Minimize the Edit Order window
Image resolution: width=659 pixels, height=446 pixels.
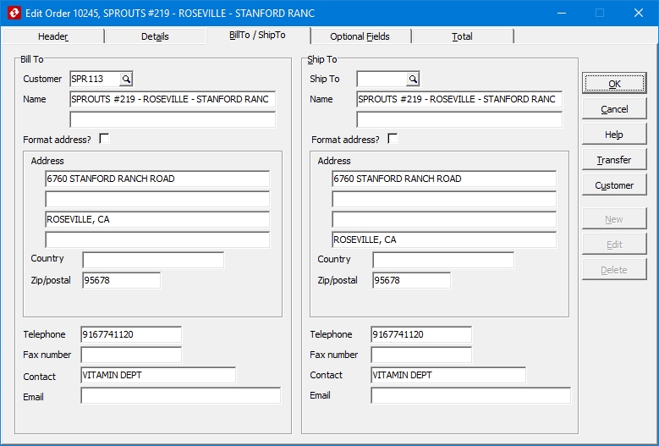tap(562, 13)
